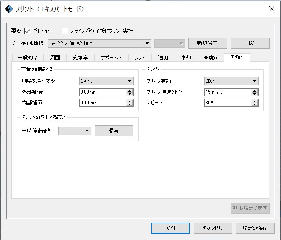Click the 外部補償 value field
Image resolution: width=281 pixels, height=240 pixels.
click(x=103, y=92)
